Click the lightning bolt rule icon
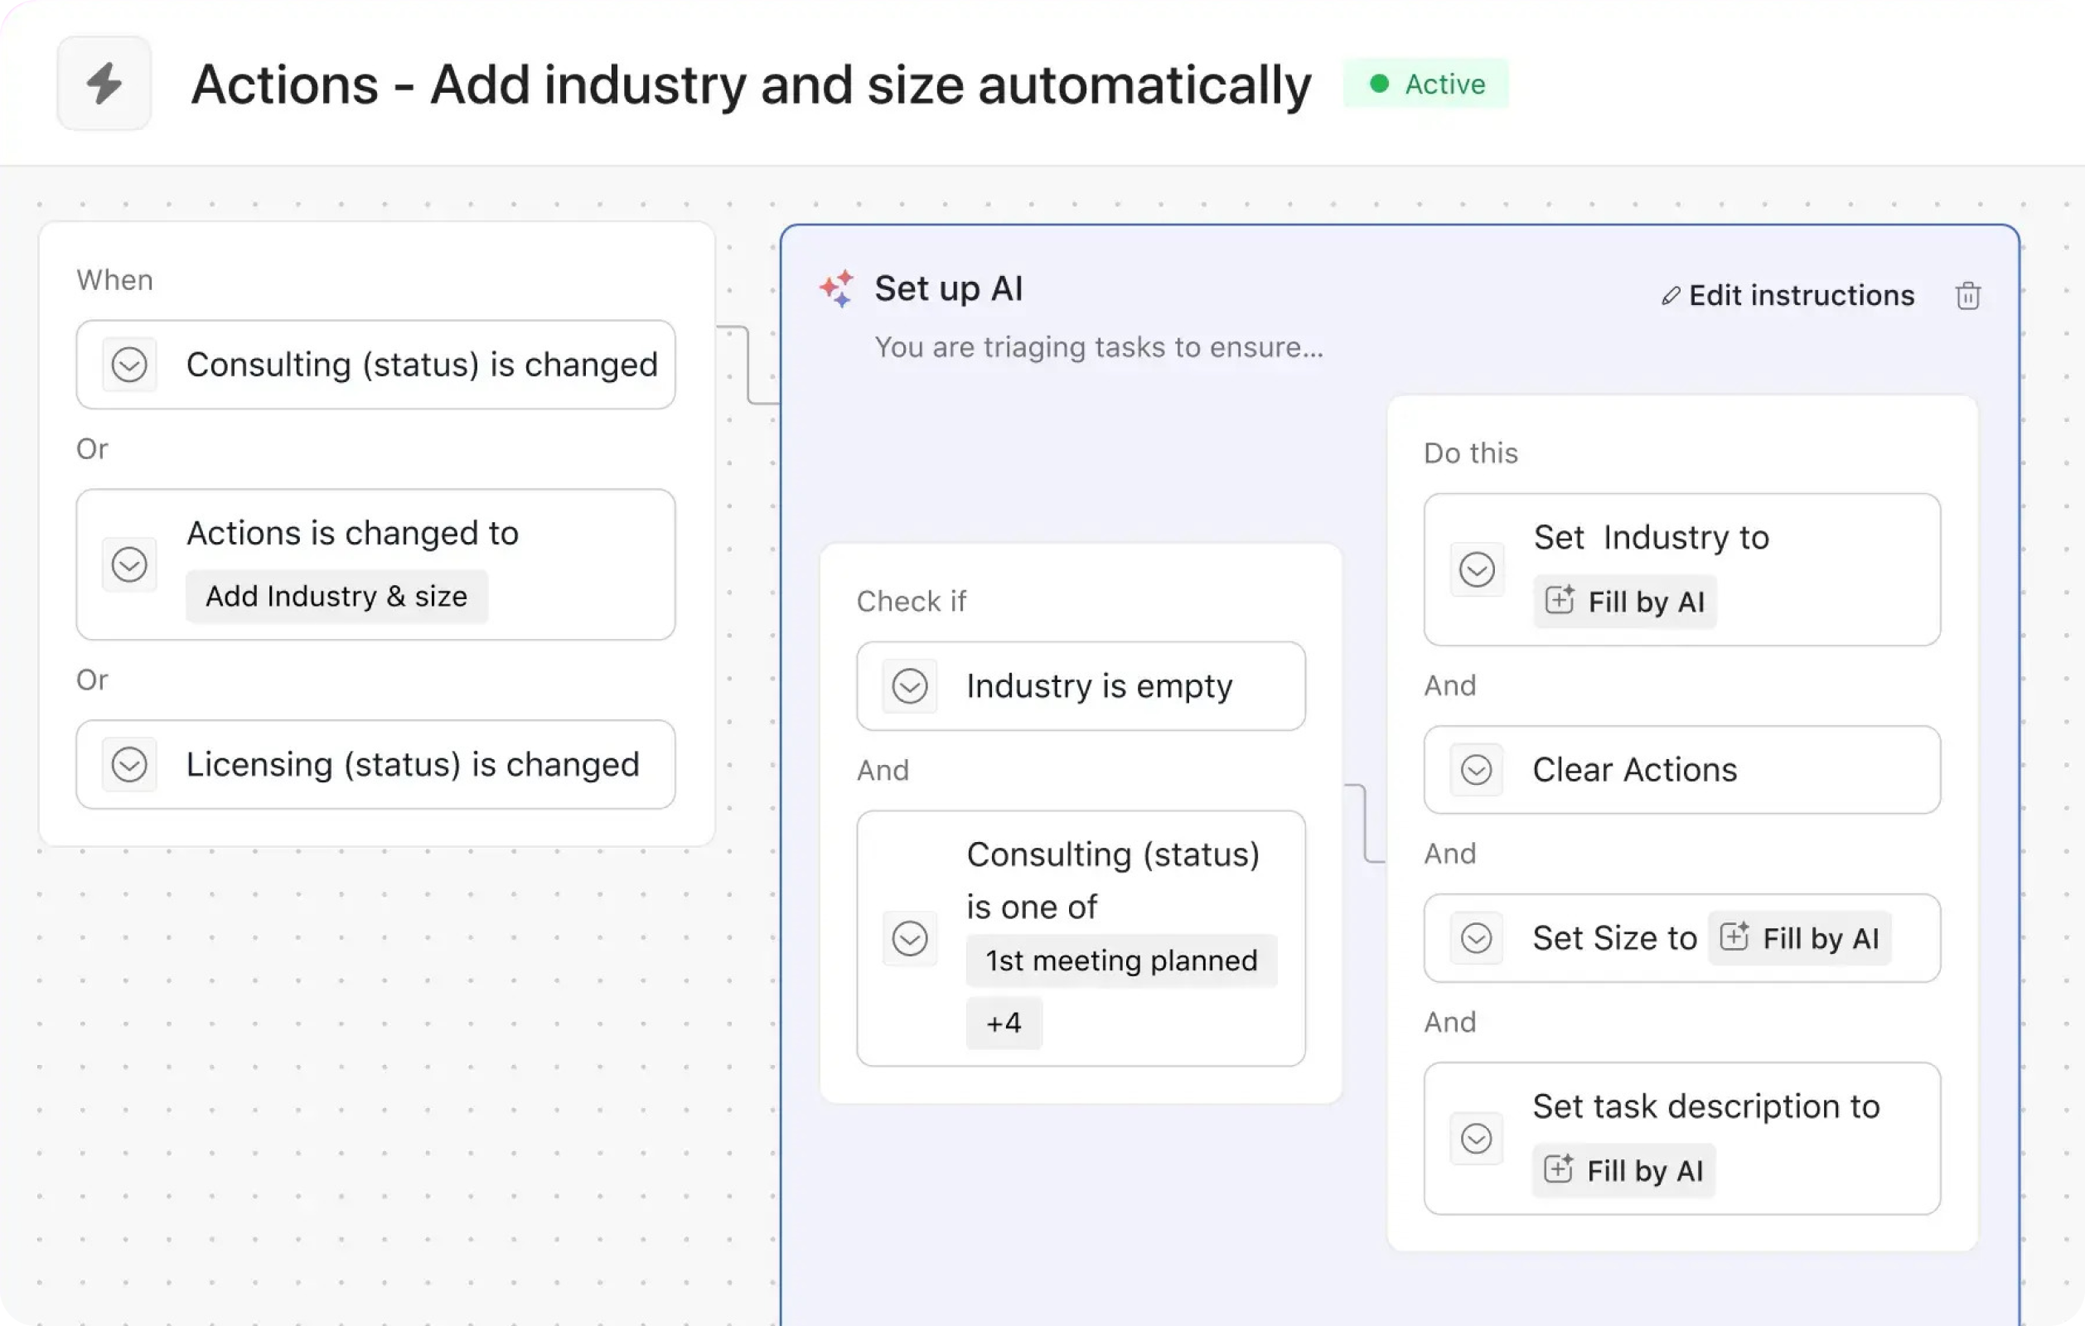Screen dimensions: 2085x1326 coord(104,84)
